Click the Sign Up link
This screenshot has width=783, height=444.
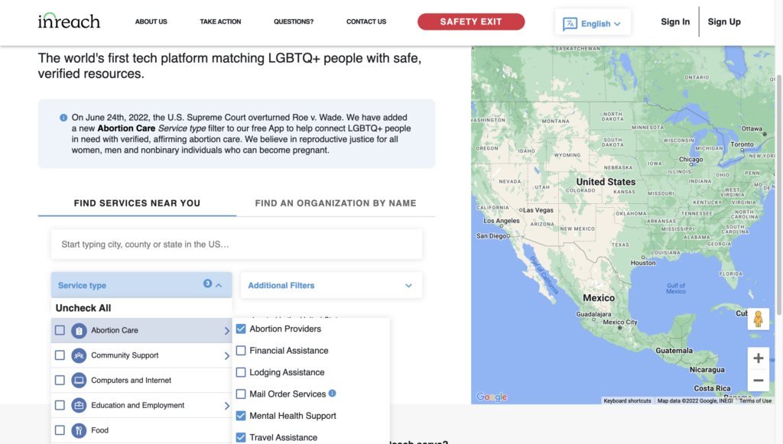pyautogui.click(x=724, y=21)
